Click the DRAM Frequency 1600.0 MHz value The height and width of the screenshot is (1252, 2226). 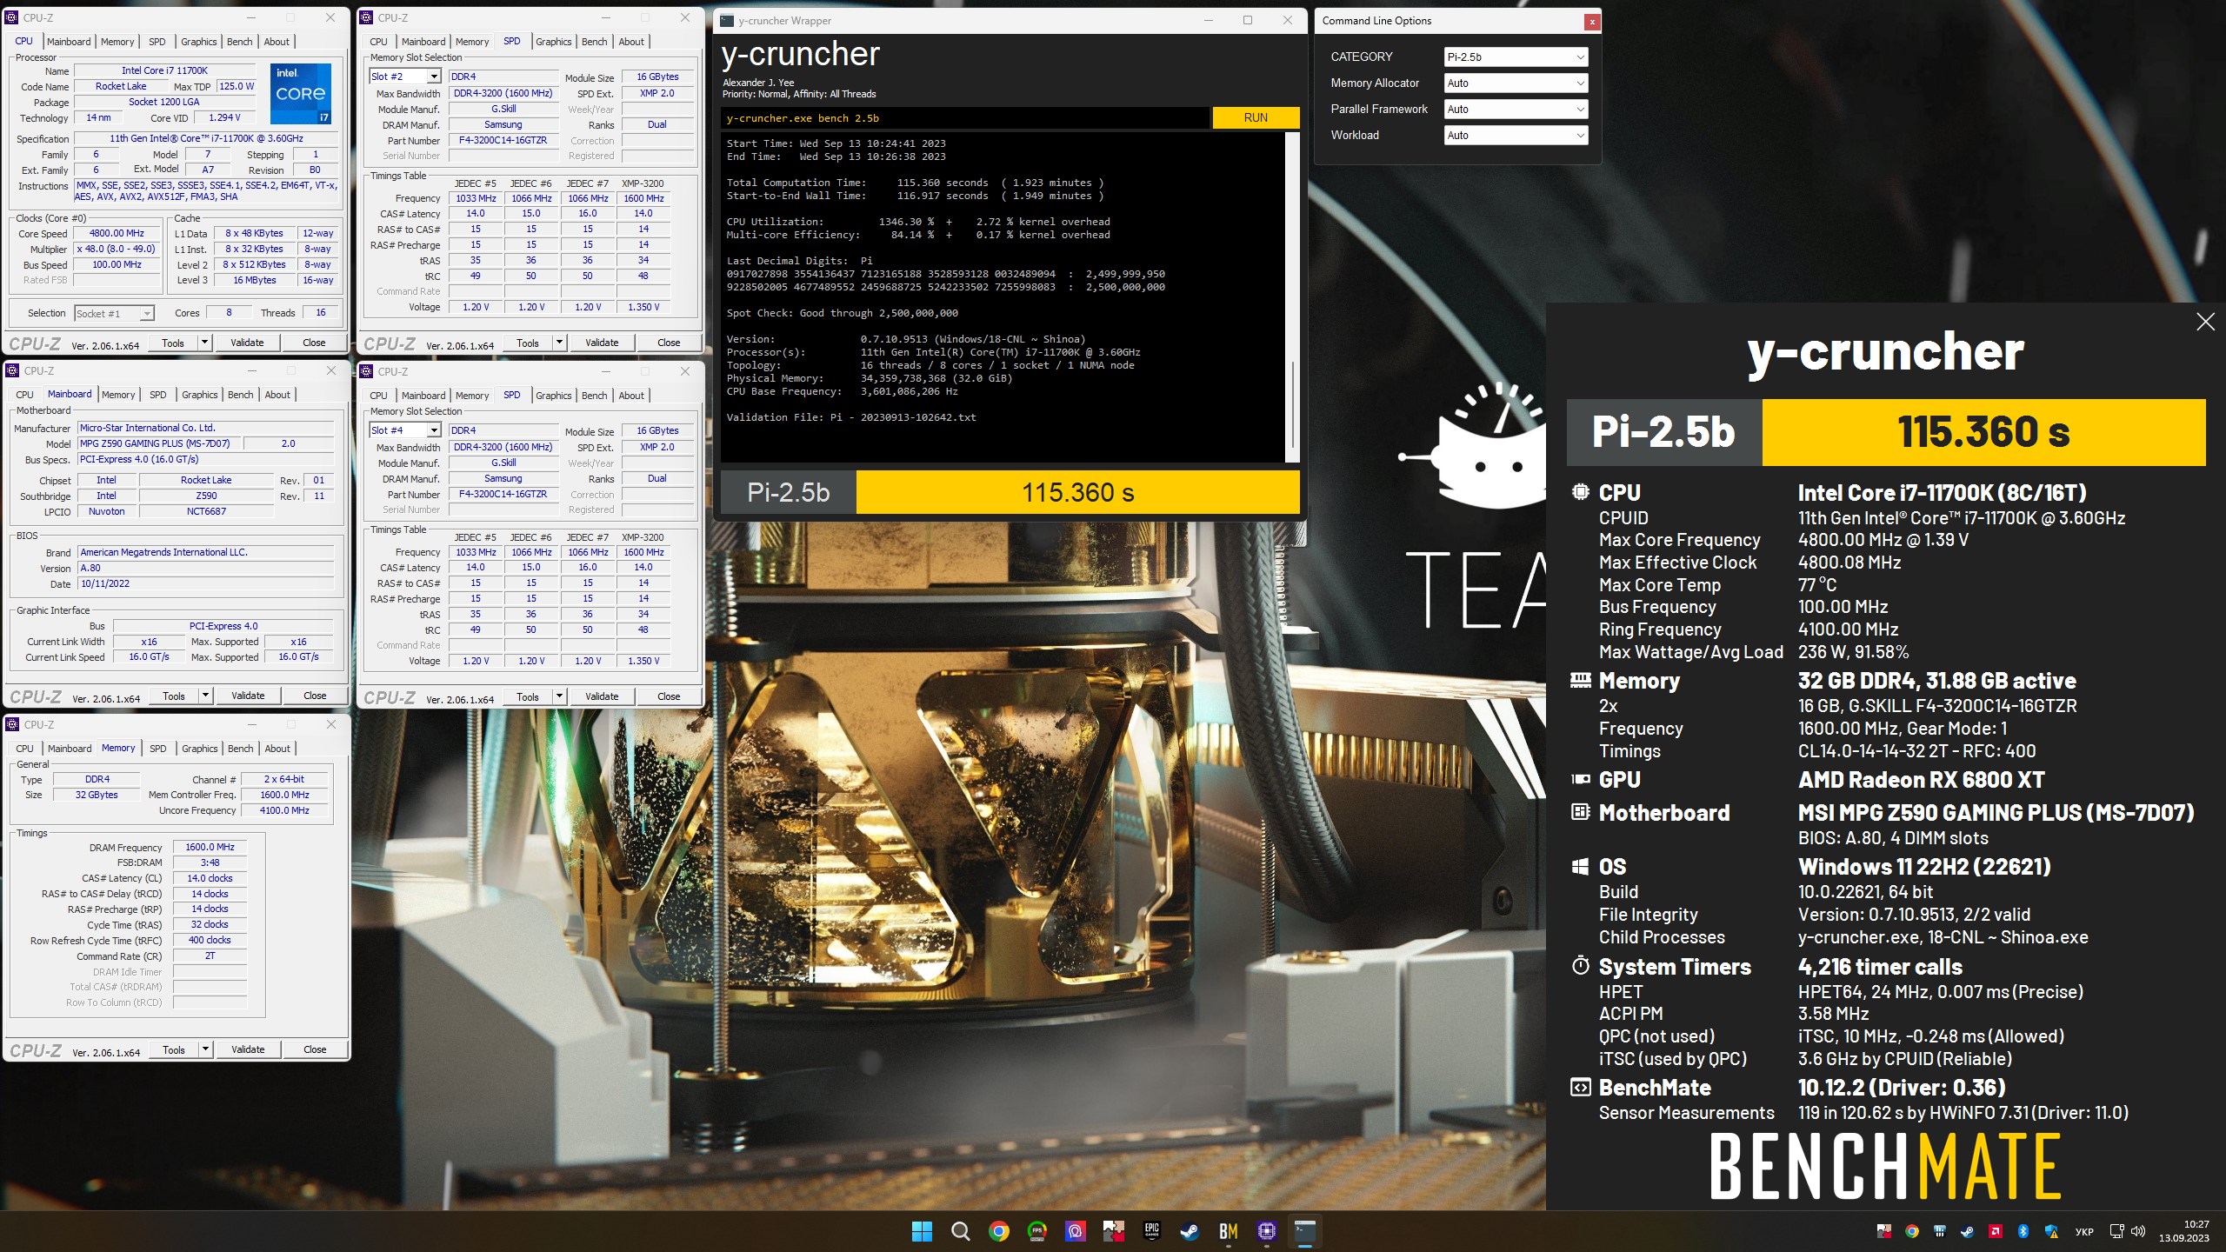click(210, 847)
